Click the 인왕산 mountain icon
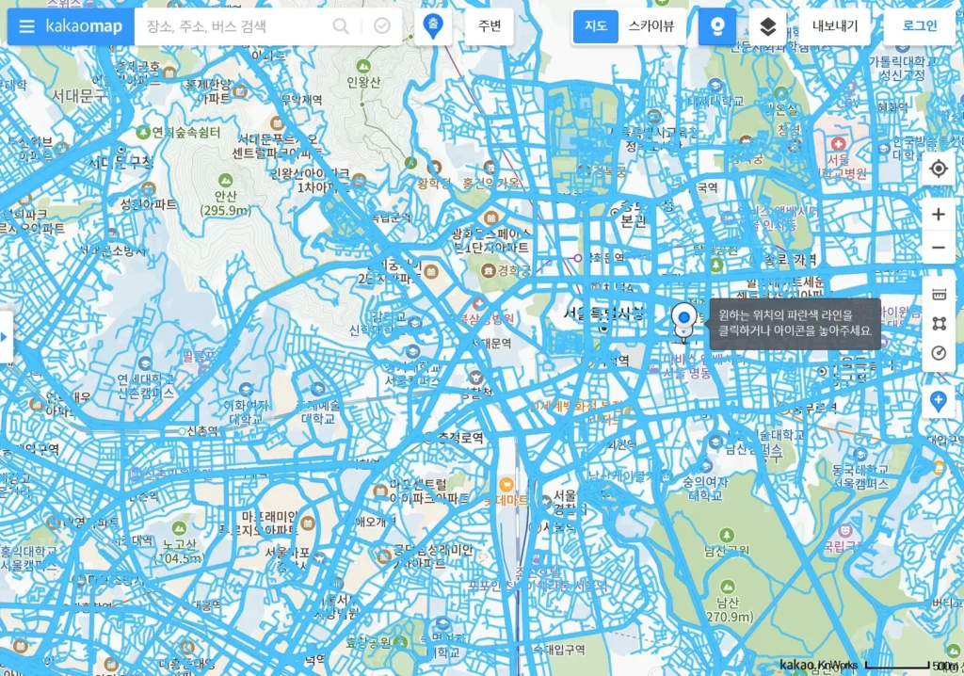Viewport: 964px width, 676px height. [363, 66]
